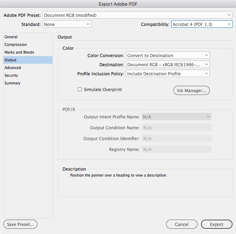The width and height of the screenshot is (236, 234).
Task: Select the Security panel in sidebar
Action: click(x=28, y=75)
